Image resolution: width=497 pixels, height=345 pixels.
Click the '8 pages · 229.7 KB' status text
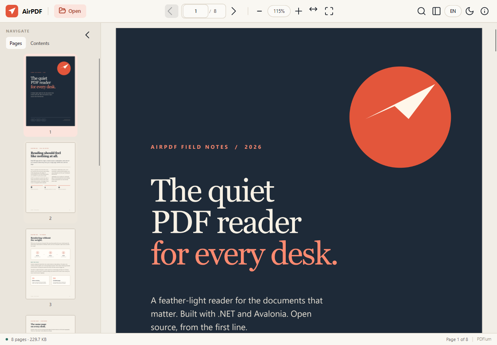[x=29, y=339]
